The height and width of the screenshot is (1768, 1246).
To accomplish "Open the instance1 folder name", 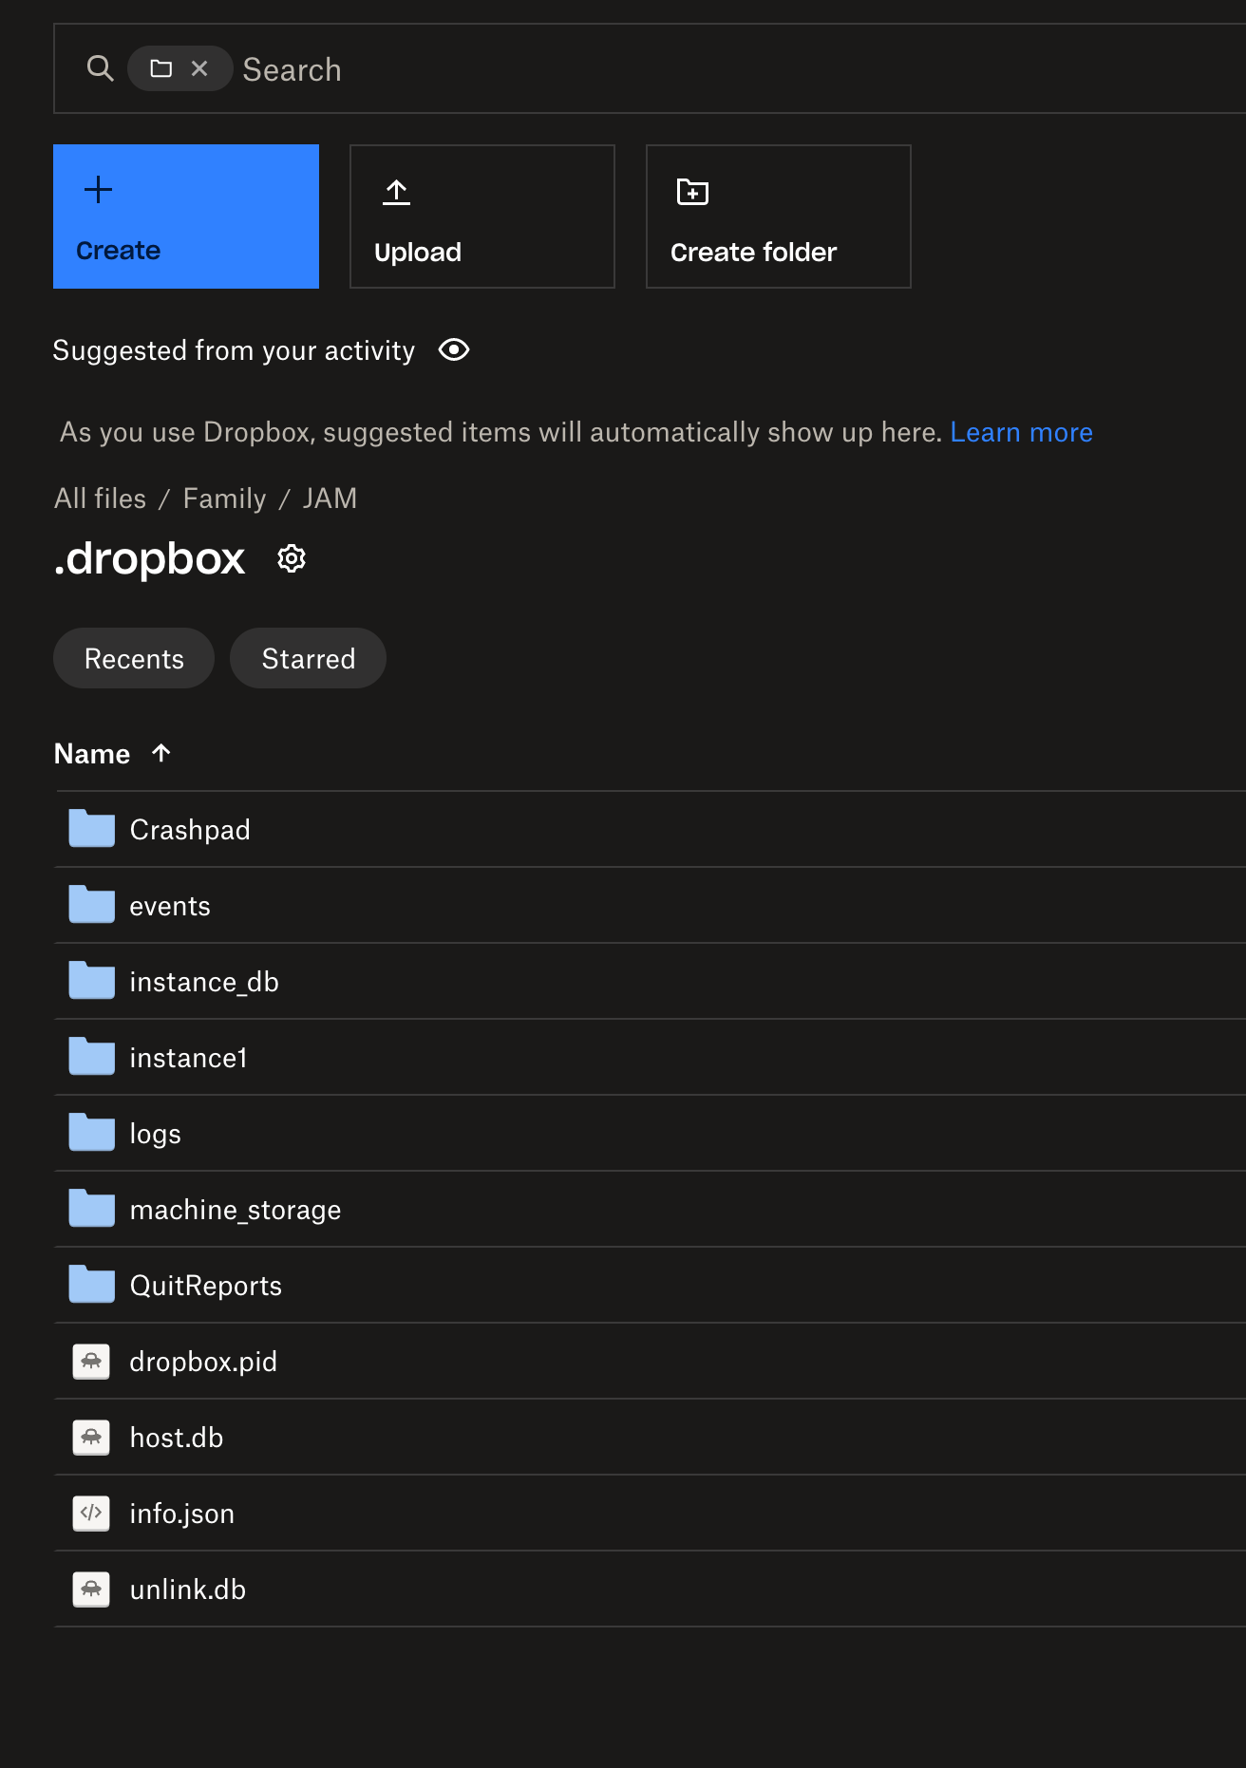I will click(x=189, y=1058).
